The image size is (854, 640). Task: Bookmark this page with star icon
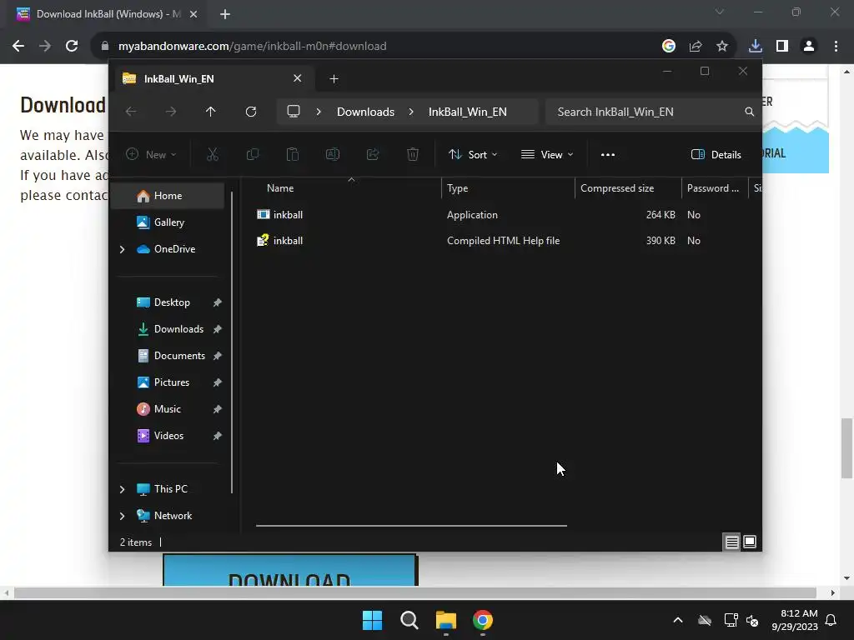pyautogui.click(x=722, y=47)
